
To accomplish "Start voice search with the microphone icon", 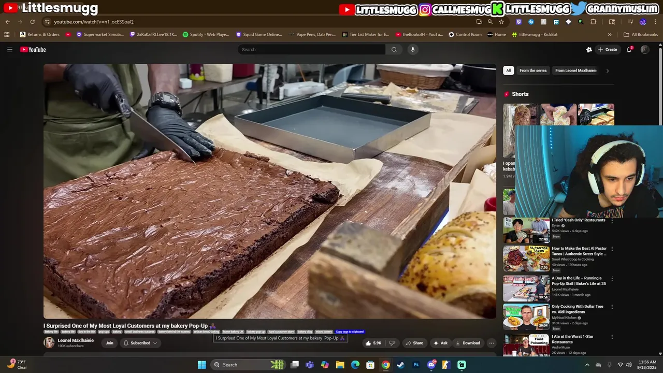I will [x=413, y=50].
